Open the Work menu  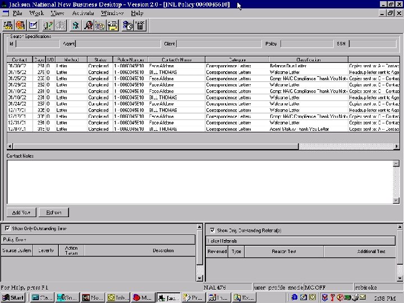click(36, 13)
